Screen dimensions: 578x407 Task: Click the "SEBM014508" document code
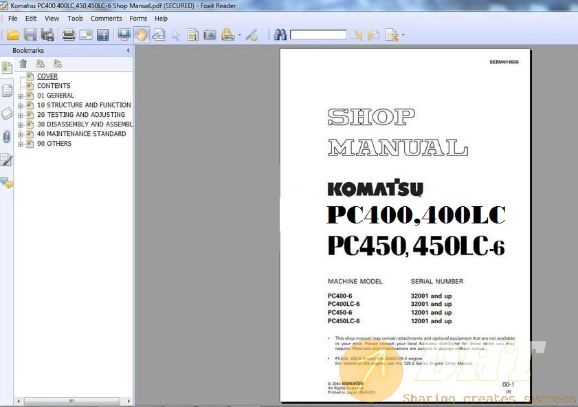(504, 62)
